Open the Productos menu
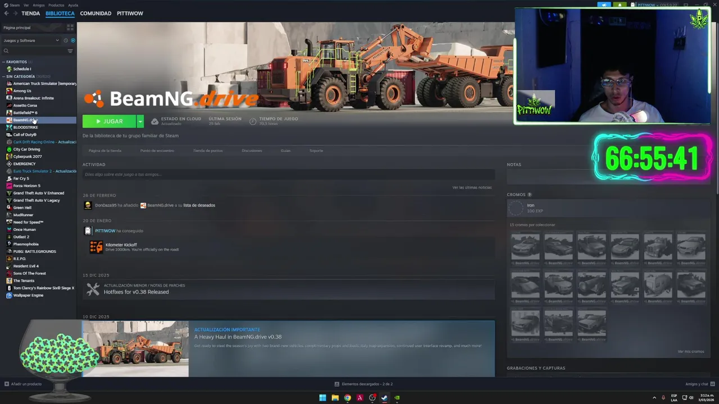The image size is (719, 404). click(x=56, y=5)
